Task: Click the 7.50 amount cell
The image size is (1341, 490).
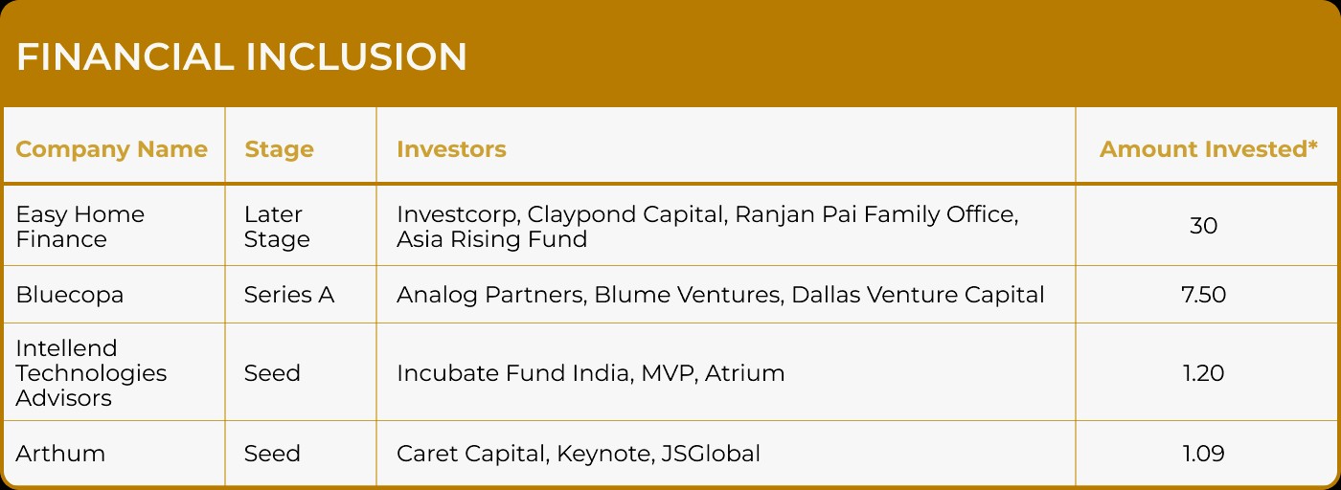Action: pos(1203,295)
